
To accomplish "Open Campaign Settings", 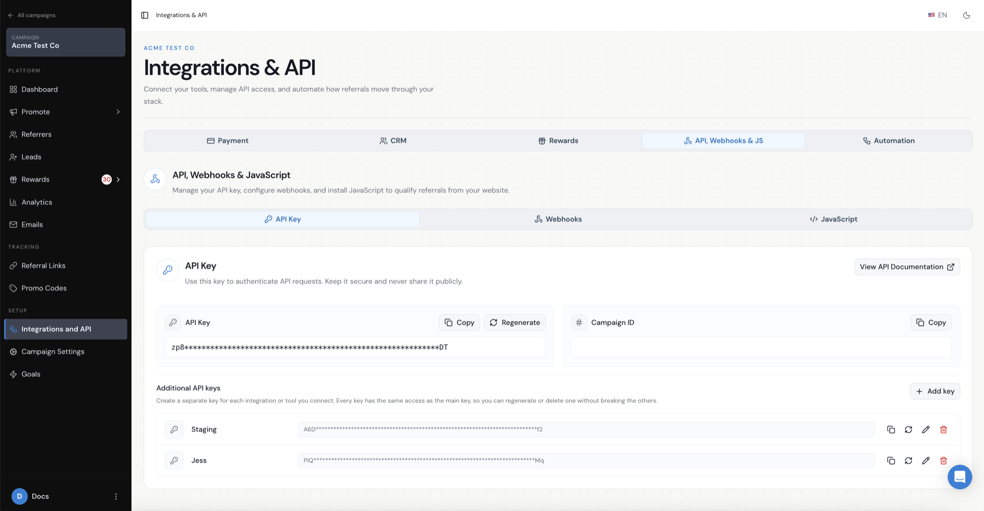I will click(66, 352).
